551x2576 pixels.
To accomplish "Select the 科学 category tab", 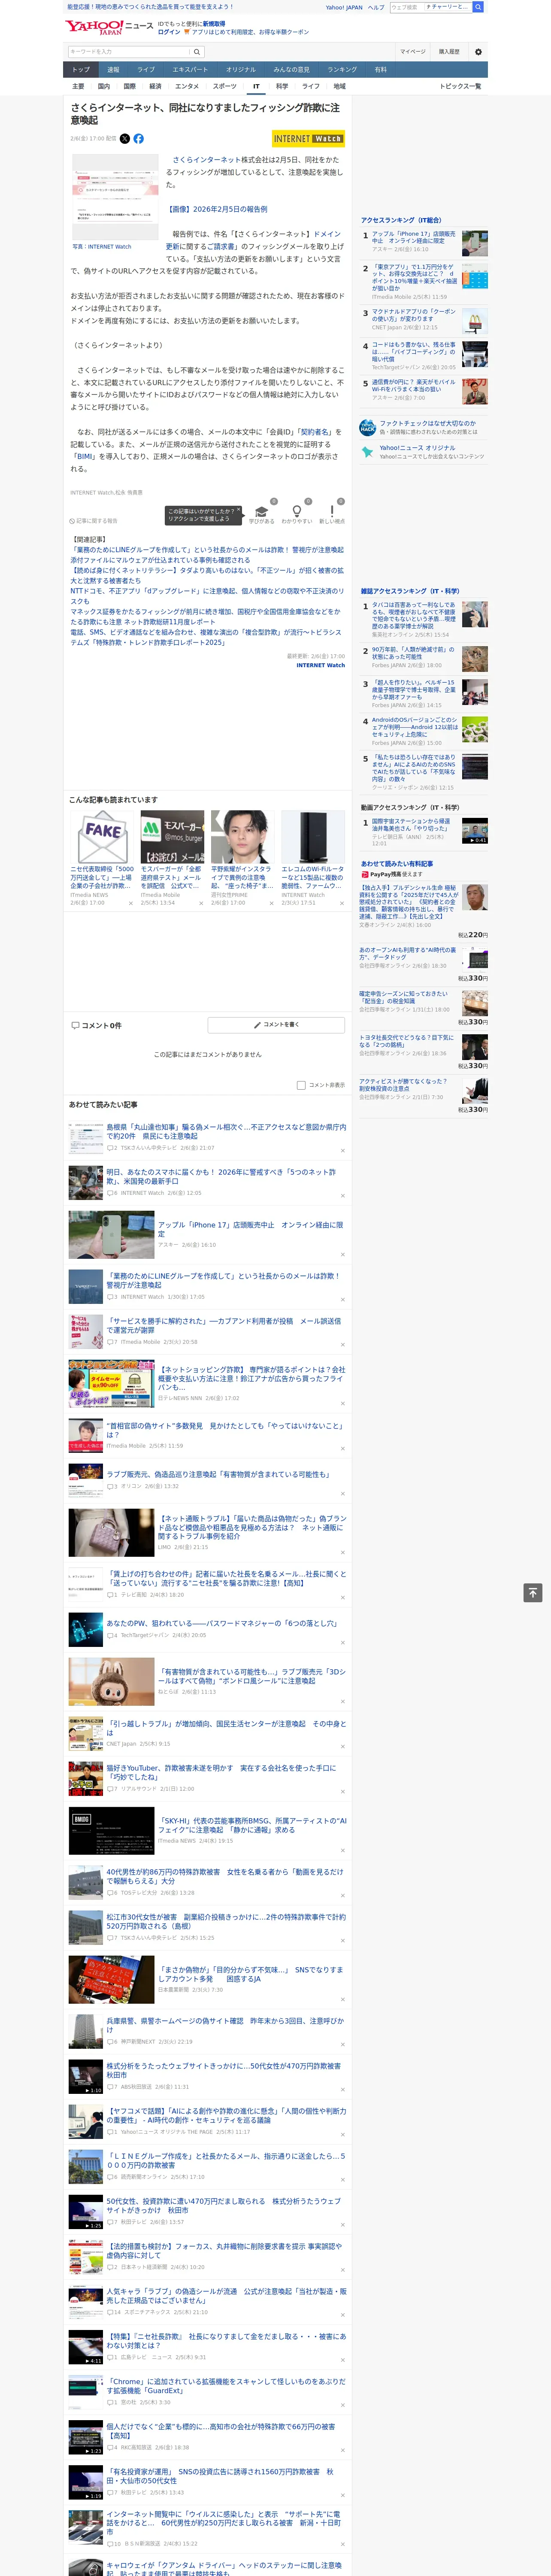I will pyautogui.click(x=282, y=86).
